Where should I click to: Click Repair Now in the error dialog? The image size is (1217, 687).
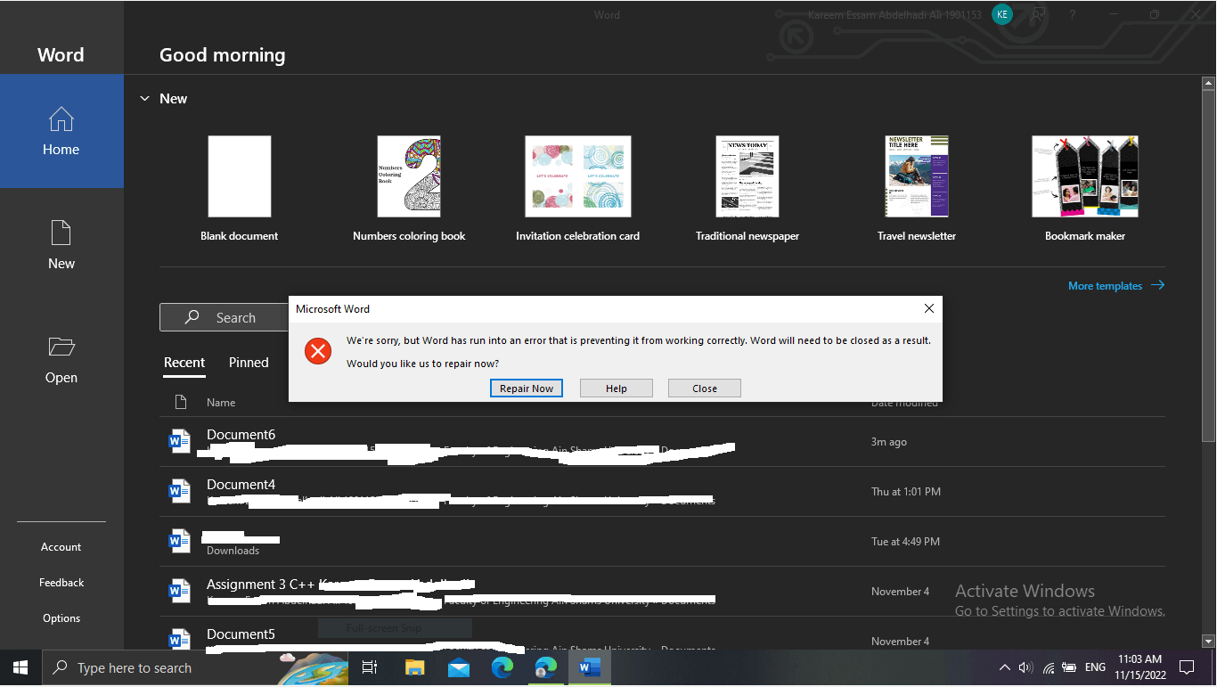pyautogui.click(x=527, y=388)
